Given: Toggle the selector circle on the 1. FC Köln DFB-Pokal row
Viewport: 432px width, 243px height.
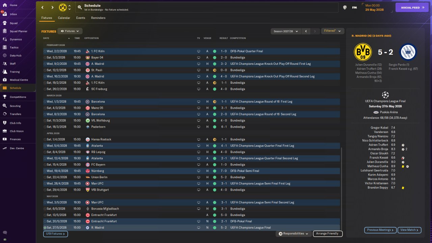Looking at the screenshot, I should 45,51.
